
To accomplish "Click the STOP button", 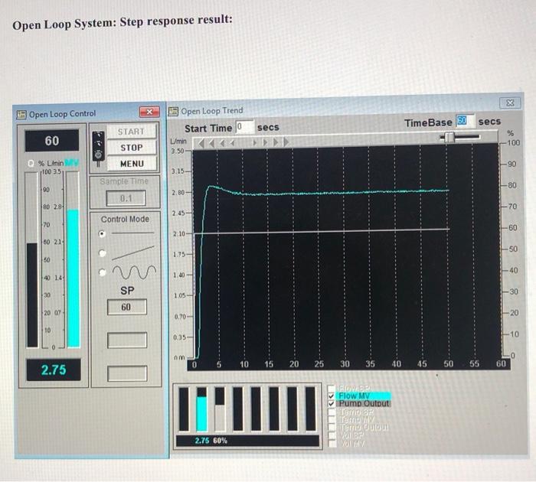I will 132,148.
